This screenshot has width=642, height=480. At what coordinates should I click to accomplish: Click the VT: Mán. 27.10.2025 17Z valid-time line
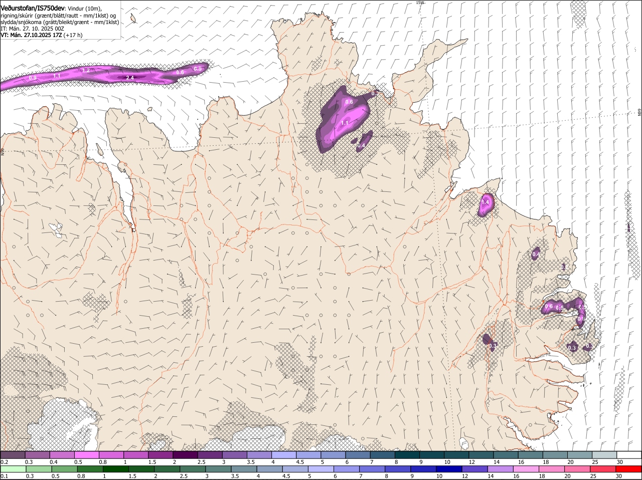[x=41, y=35]
